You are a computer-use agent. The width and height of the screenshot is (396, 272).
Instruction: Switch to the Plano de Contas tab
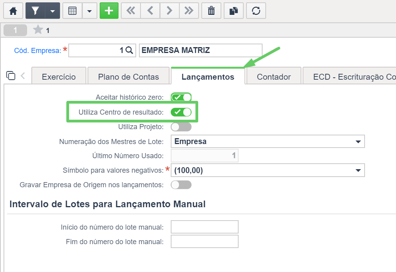point(128,77)
